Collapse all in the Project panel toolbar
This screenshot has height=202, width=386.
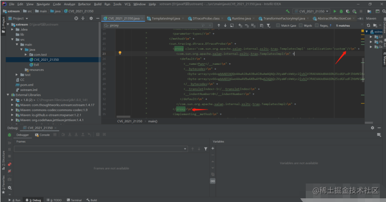click(x=83, y=18)
